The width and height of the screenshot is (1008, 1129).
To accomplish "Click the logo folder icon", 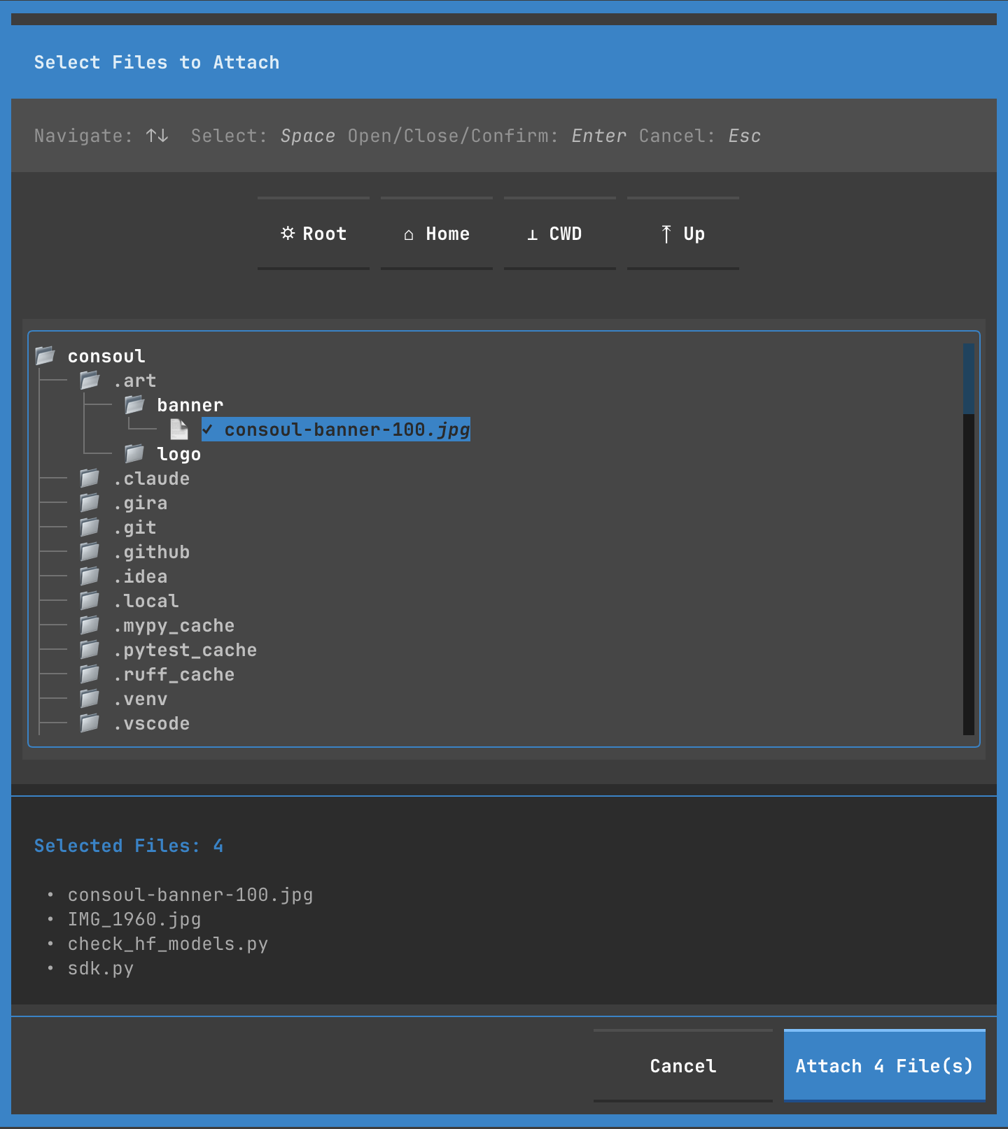I will point(134,454).
